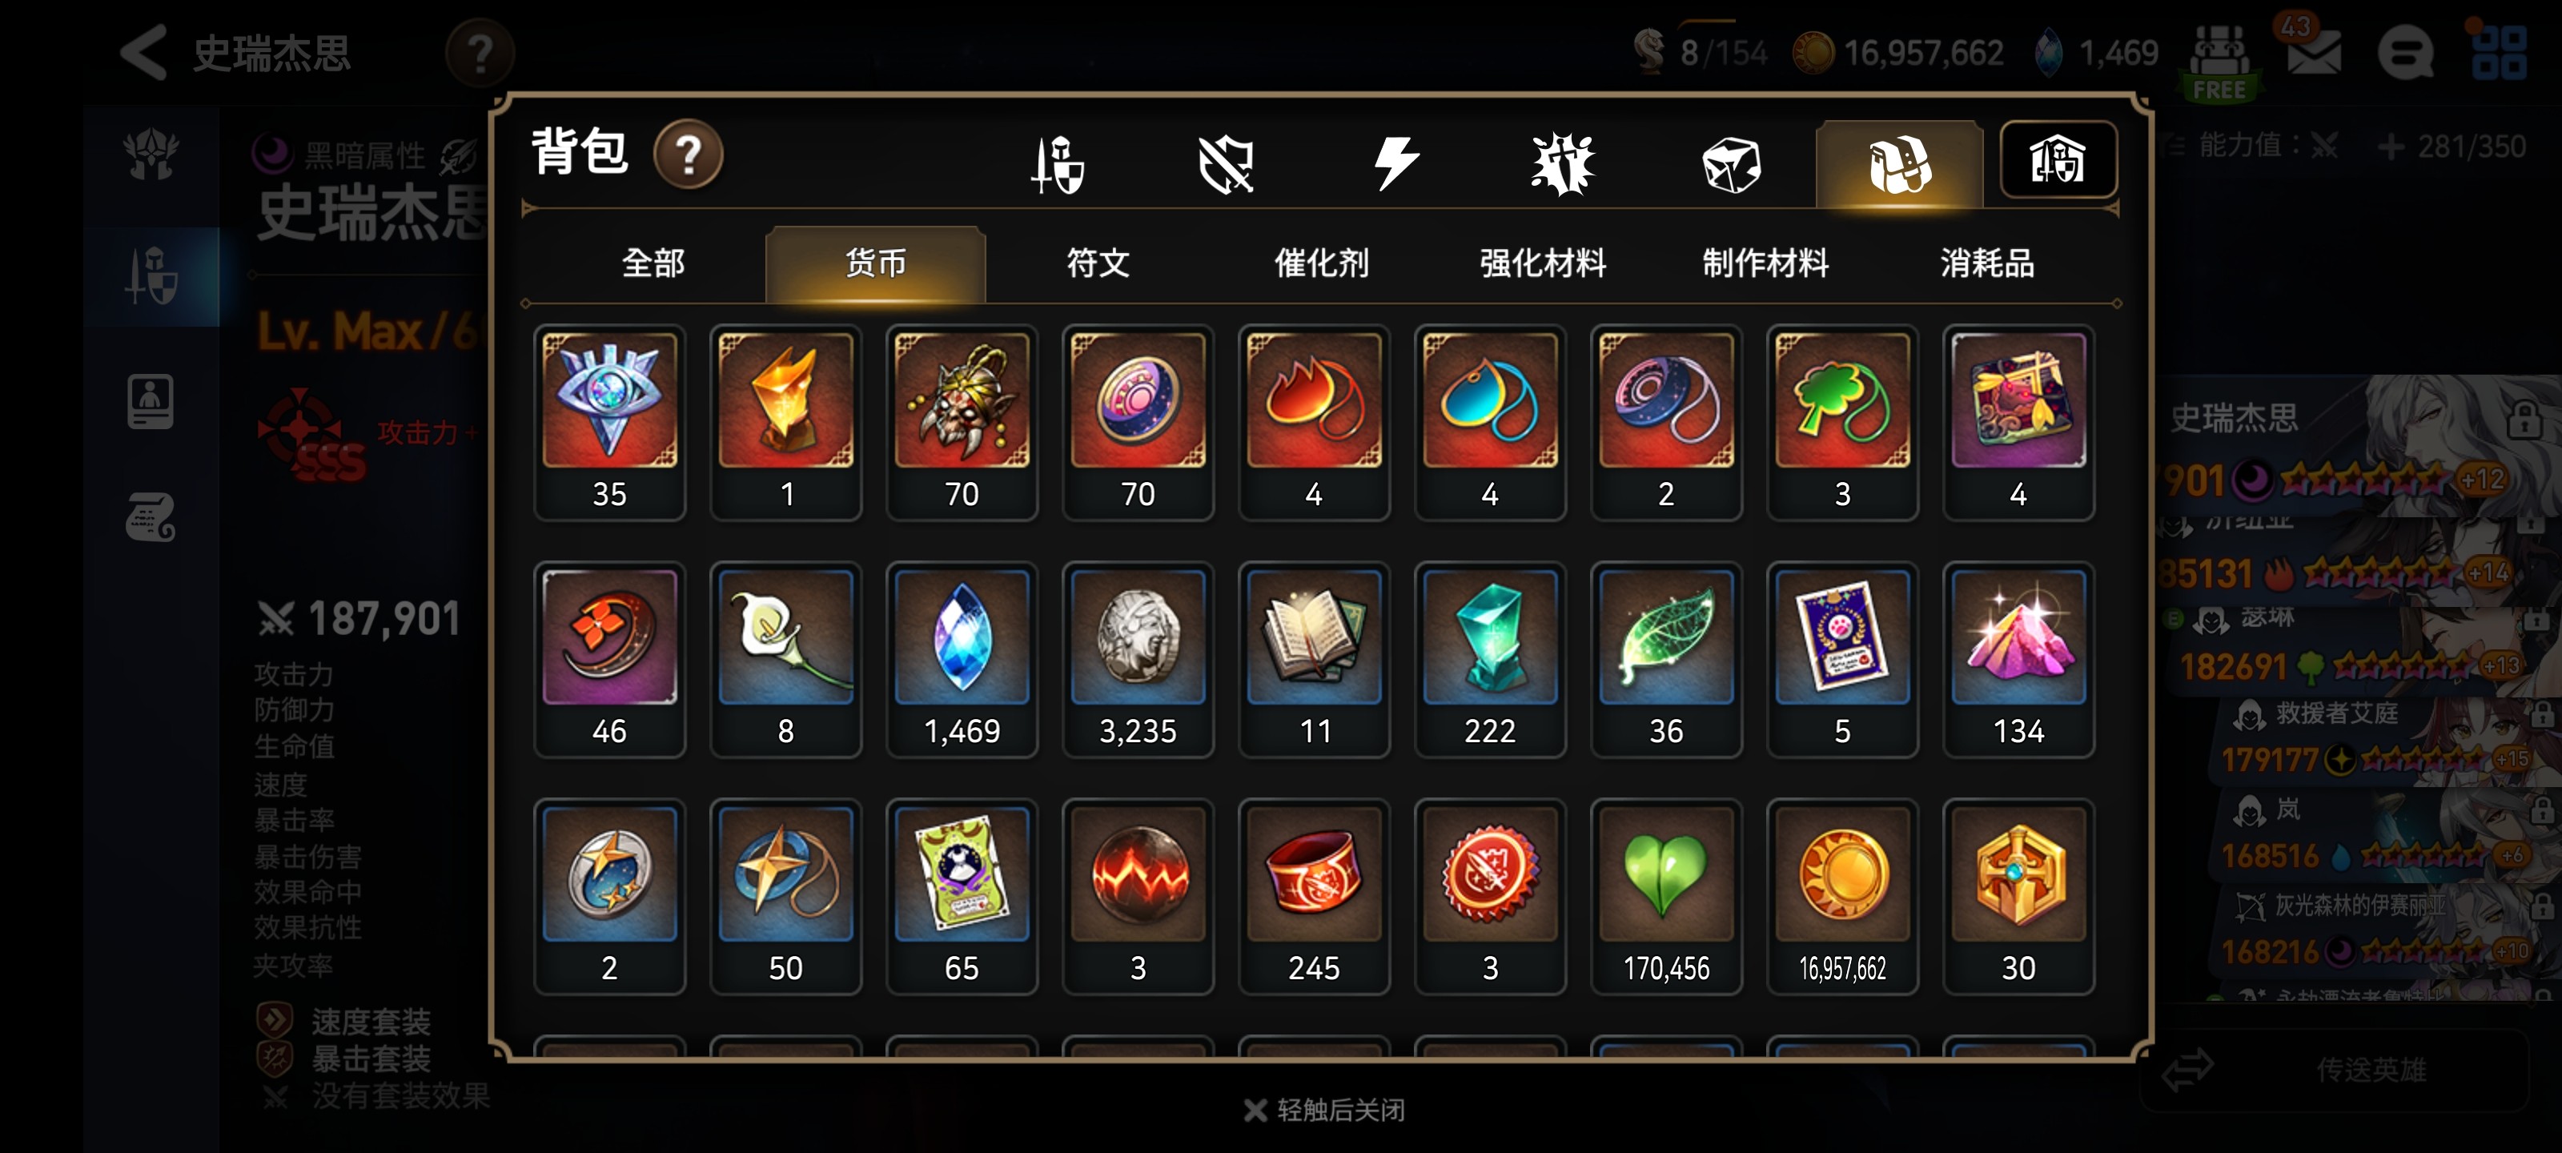Open the 催化剂 tab
The height and width of the screenshot is (1153, 2562).
coord(1321,263)
